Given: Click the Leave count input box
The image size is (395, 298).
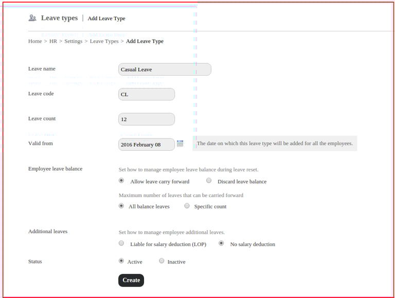Looking at the screenshot, I should (x=147, y=119).
